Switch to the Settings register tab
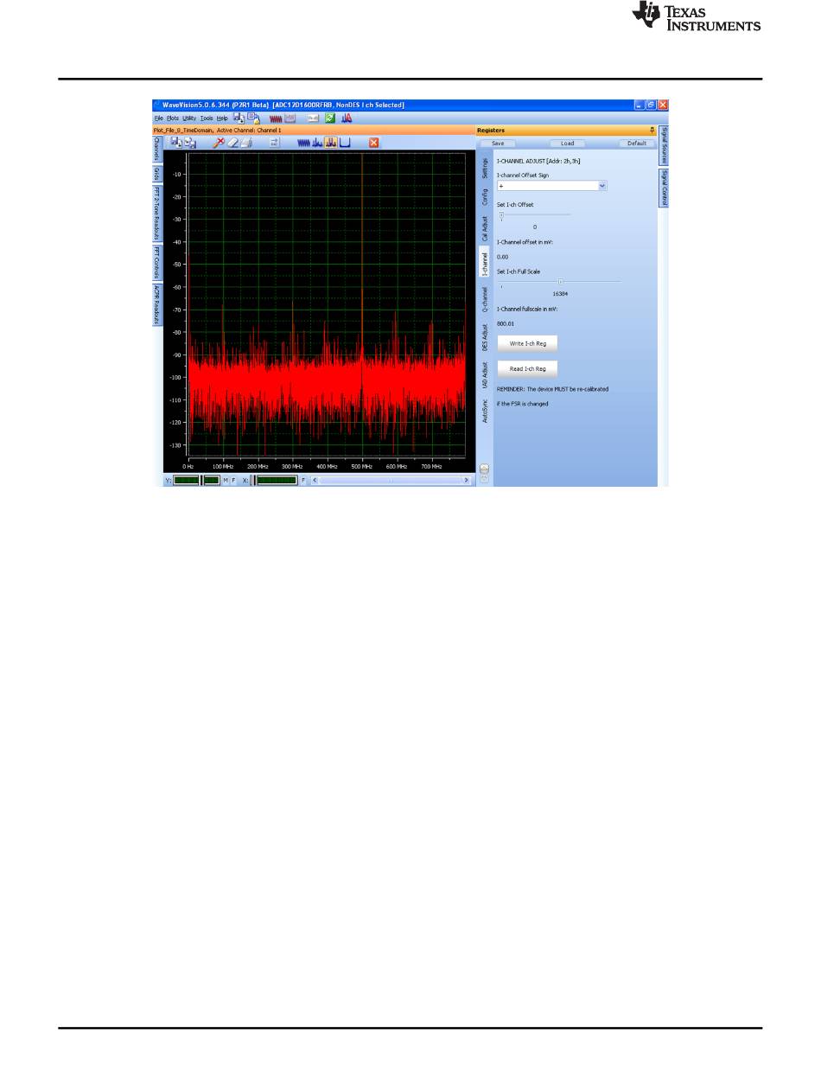This screenshot has width=821, height=1073. tap(485, 169)
